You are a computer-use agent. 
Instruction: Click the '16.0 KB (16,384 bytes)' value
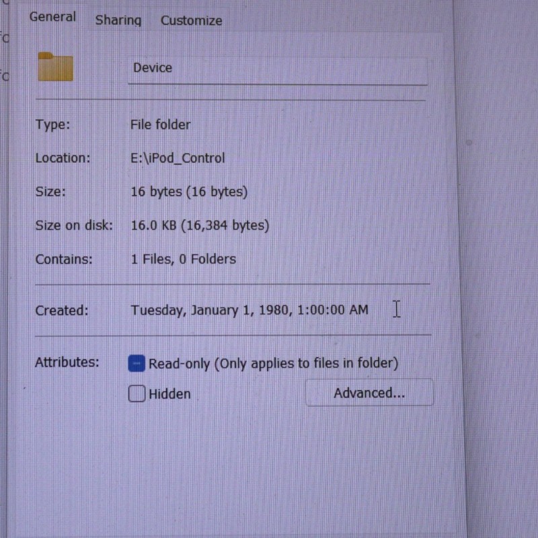(x=200, y=226)
